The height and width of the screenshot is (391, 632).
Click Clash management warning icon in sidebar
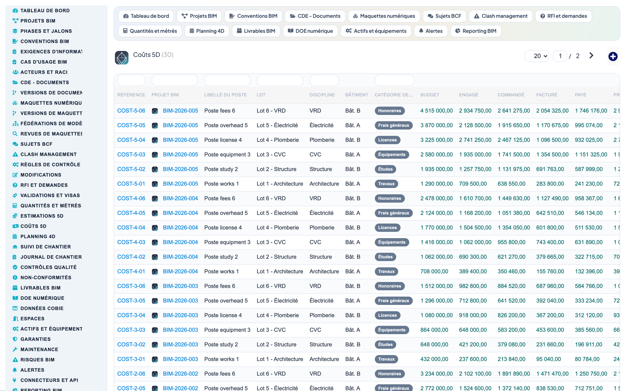tap(15, 154)
